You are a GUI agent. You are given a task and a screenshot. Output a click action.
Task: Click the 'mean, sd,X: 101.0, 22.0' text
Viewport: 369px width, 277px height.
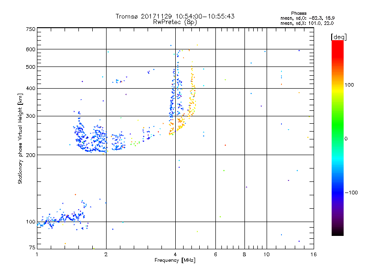(307, 23)
